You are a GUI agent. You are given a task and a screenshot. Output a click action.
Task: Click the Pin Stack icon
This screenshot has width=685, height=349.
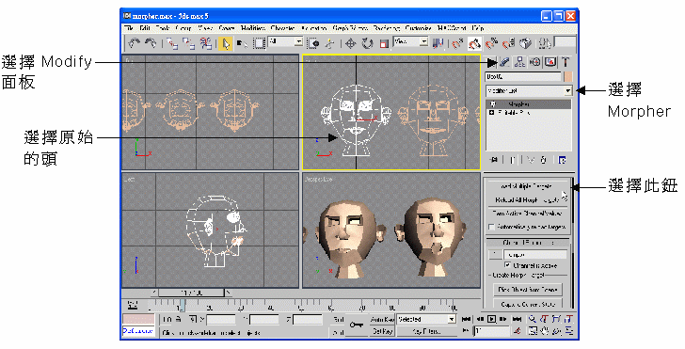[494, 160]
